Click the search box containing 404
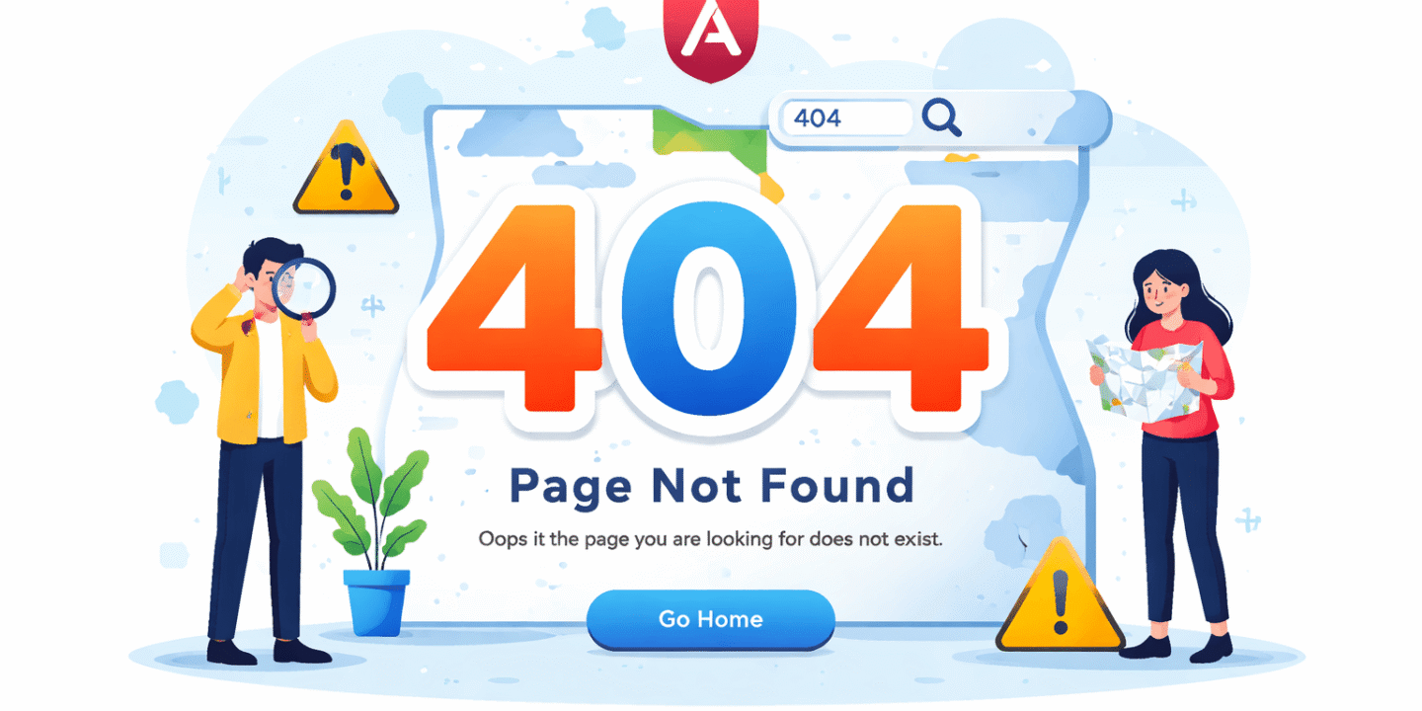Viewport: 1422px width, 711px height. tap(846, 118)
